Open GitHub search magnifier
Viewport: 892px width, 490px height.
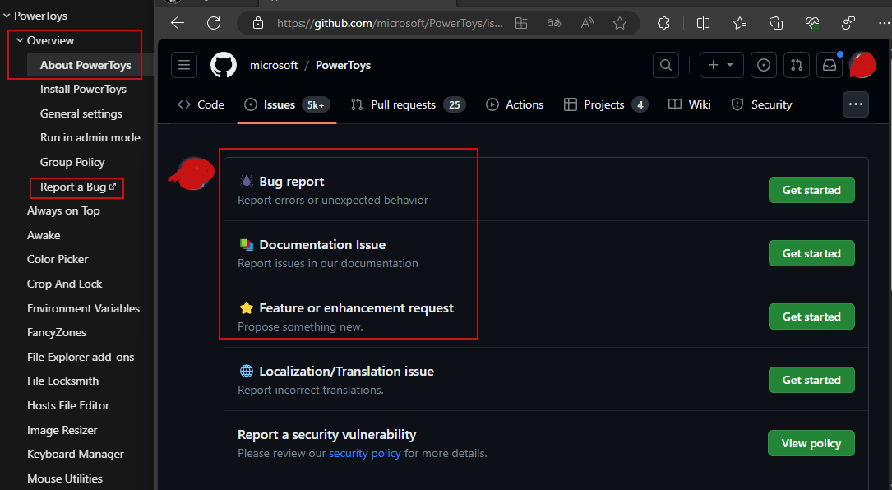click(x=666, y=65)
